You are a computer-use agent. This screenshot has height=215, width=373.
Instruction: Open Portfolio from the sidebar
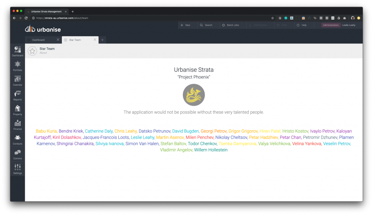[17, 65]
